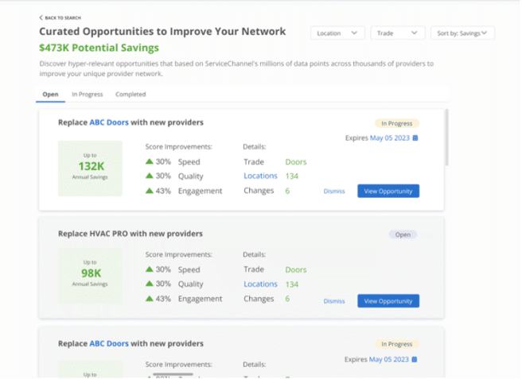
Task: Click green up arrow beside Quality in first card
Action: pyautogui.click(x=149, y=176)
